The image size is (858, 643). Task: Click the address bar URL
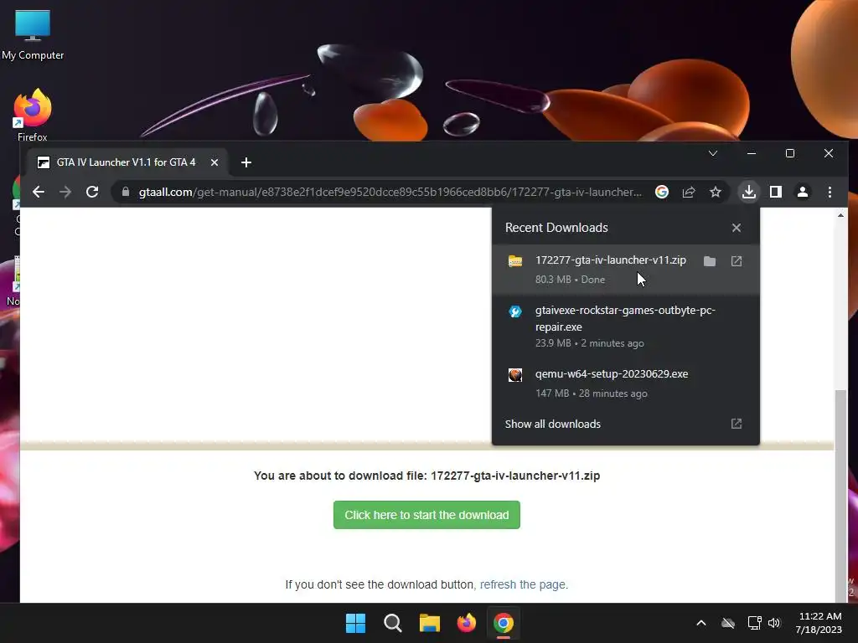tap(390, 192)
